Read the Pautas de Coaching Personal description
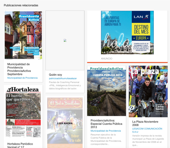 (65, 85)
